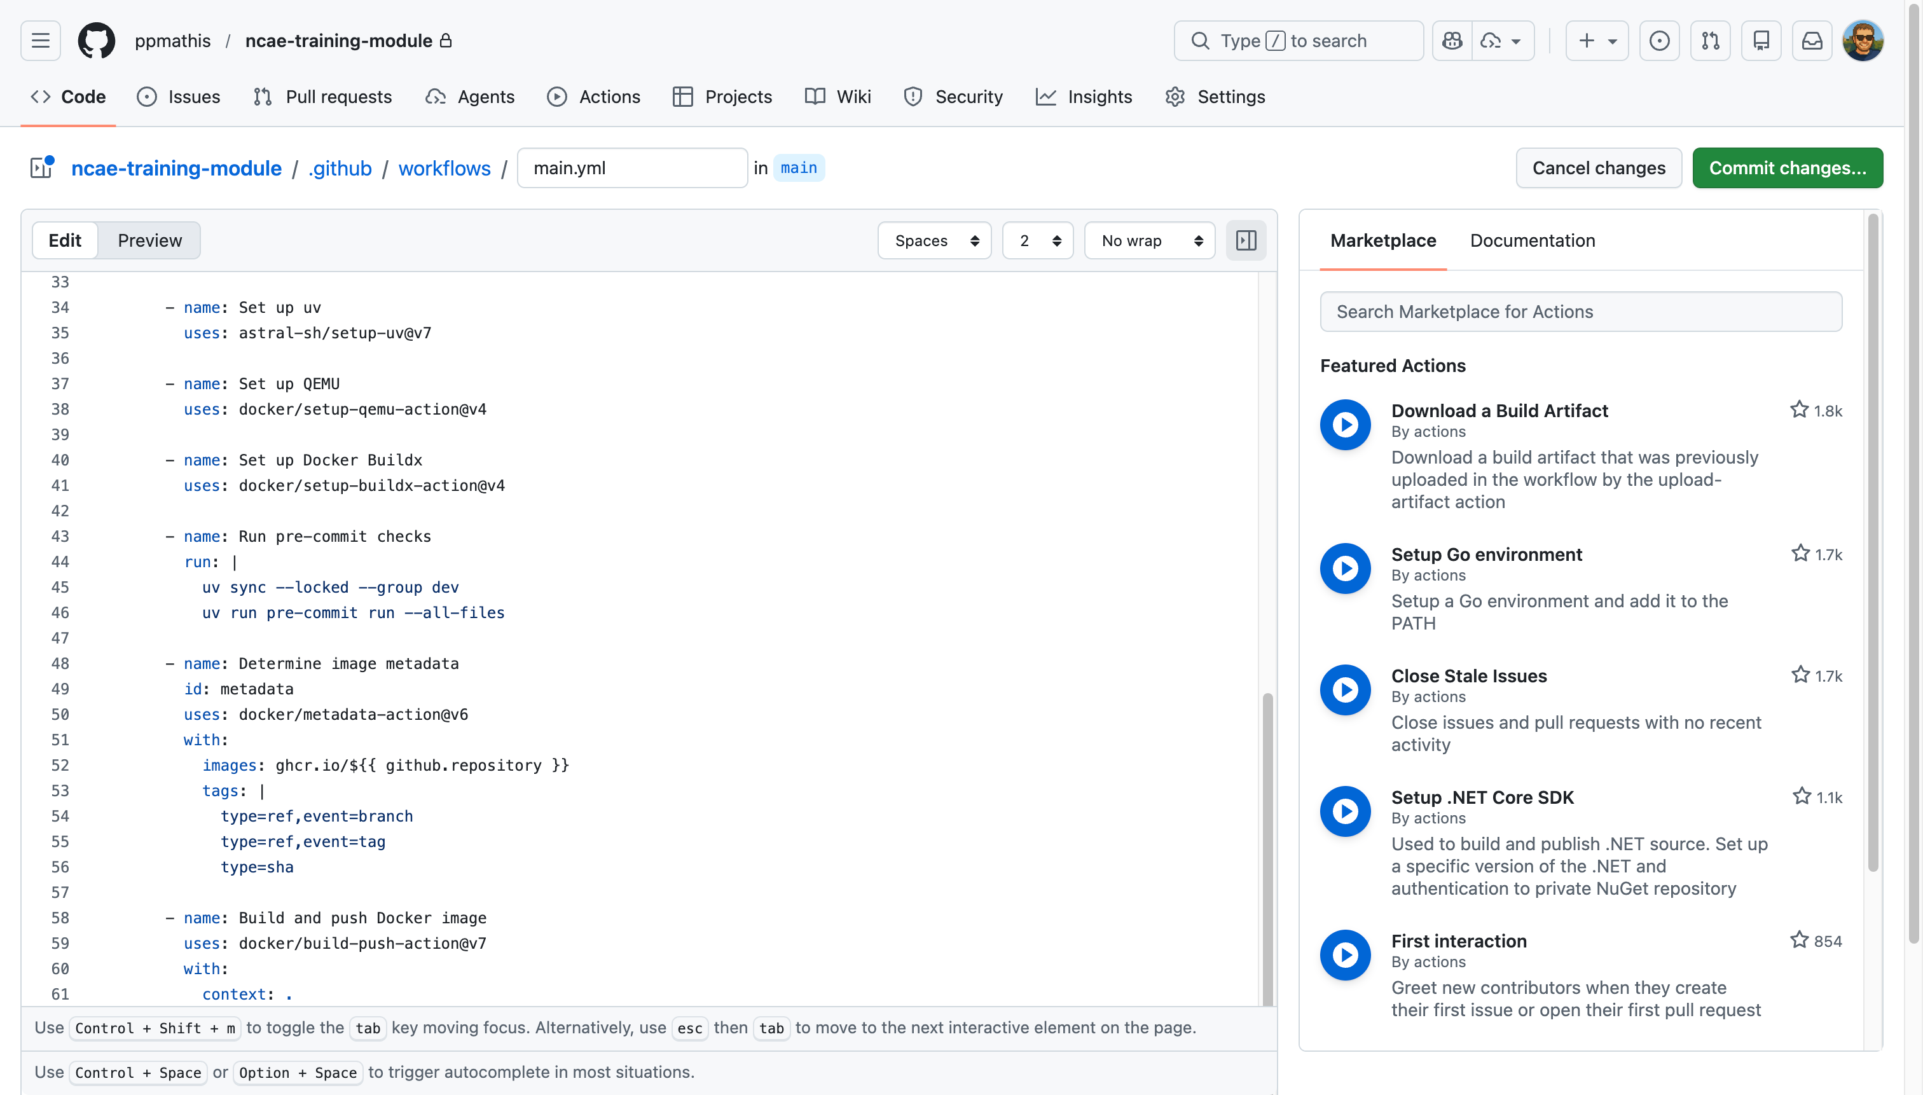1923x1095 pixels.
Task: Click the Close Stale Issues star icon
Action: tap(1800, 675)
